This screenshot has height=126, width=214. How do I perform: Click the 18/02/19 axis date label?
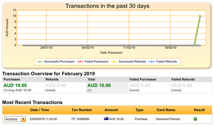(x=170, y=48)
